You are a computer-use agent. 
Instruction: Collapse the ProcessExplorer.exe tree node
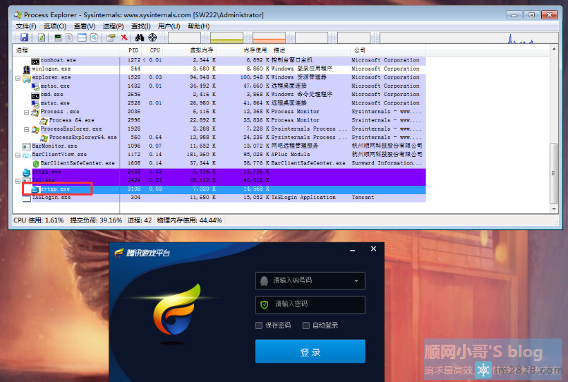point(26,129)
